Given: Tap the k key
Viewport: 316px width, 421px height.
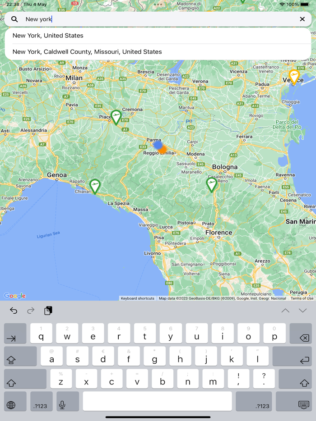Looking at the screenshot, I should 232,356.
